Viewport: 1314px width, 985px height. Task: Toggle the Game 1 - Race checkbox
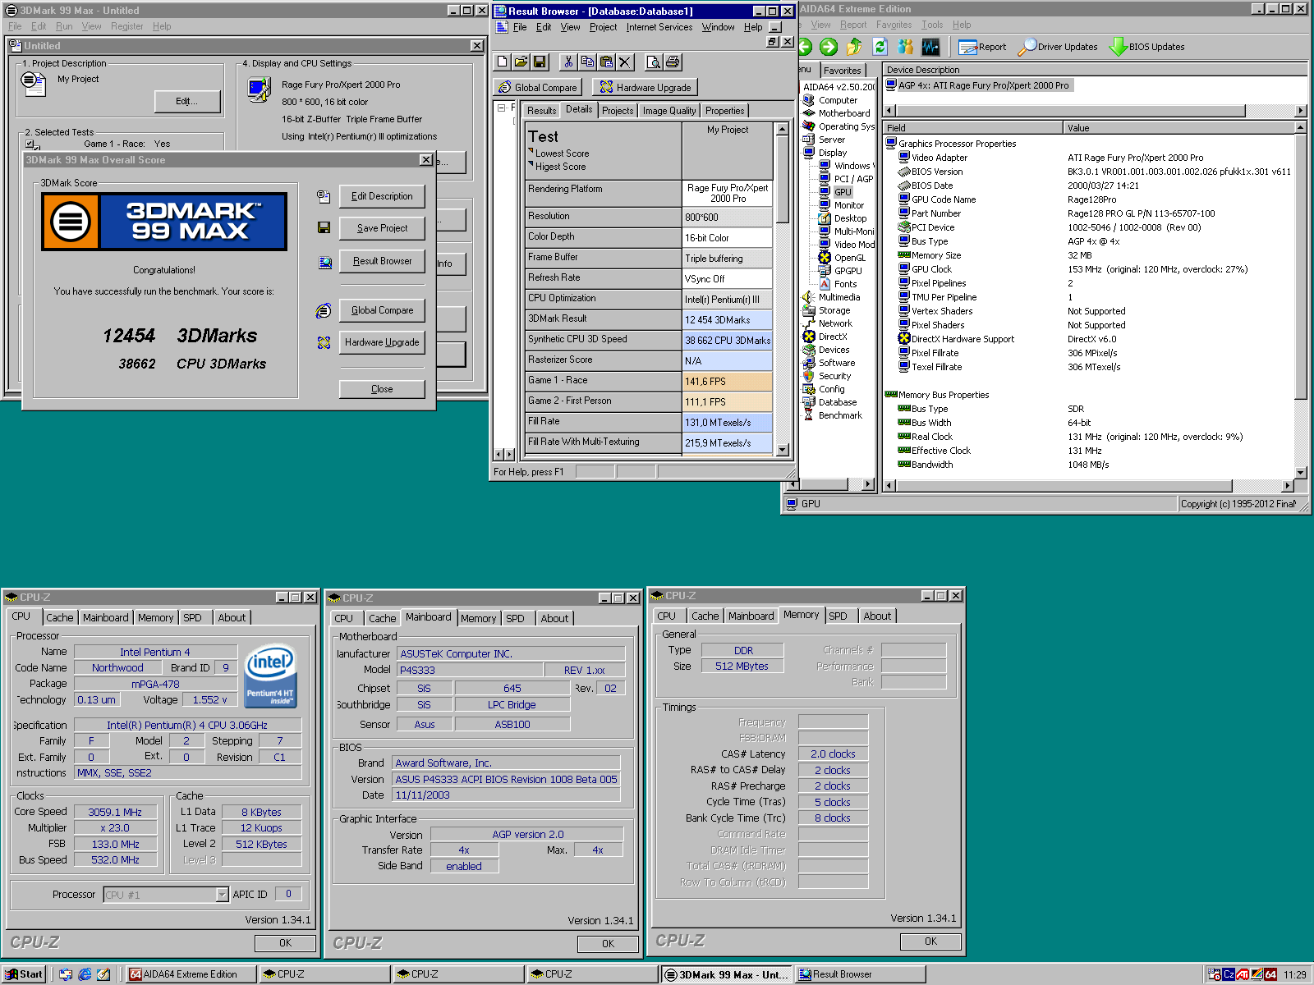point(30,144)
